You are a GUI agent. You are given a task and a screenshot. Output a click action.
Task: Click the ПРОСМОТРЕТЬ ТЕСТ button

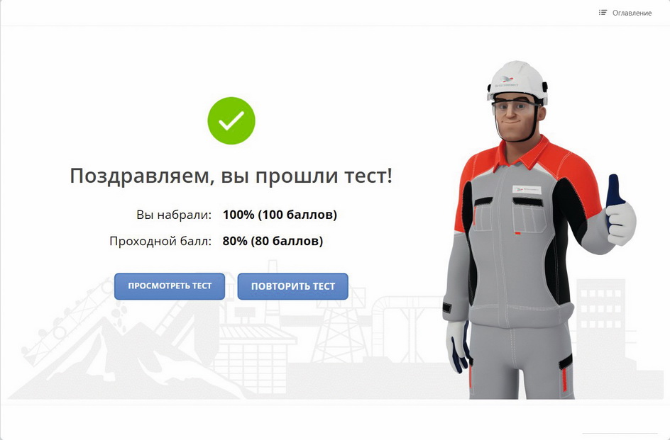point(170,286)
